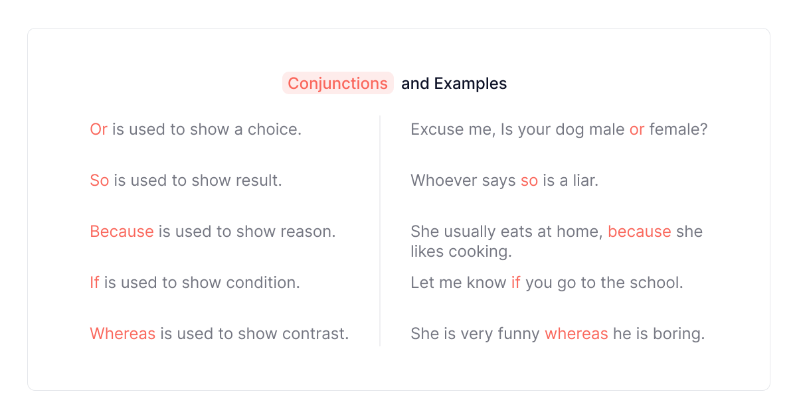Click red "Because" starting the reason definition

122,232
